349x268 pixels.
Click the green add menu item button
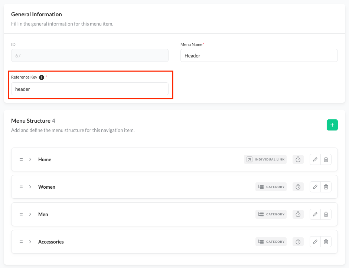click(332, 125)
